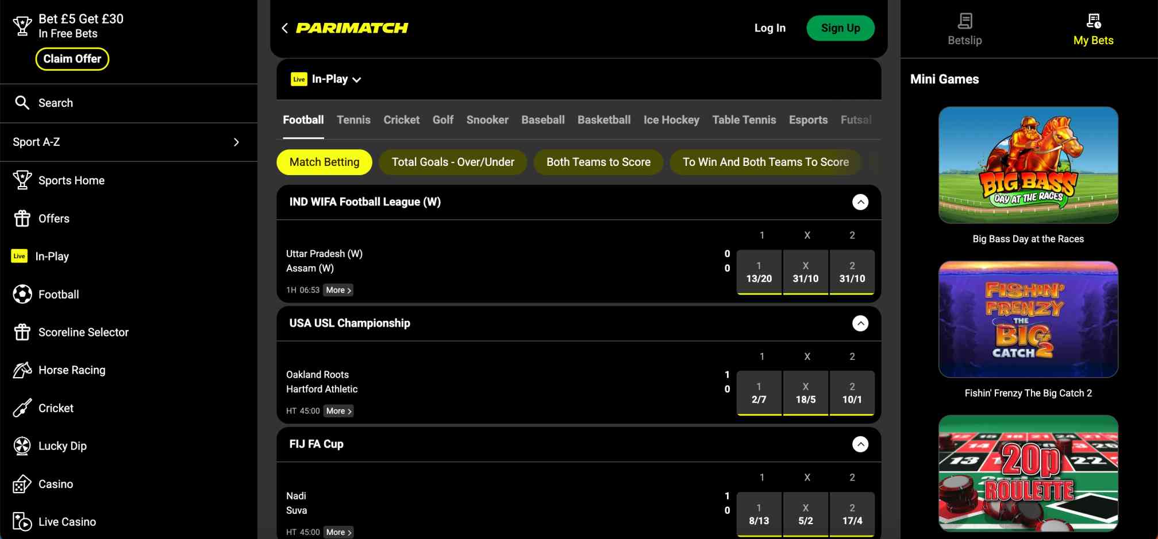Click the Sign Up button
The height and width of the screenshot is (539, 1158).
tap(840, 28)
